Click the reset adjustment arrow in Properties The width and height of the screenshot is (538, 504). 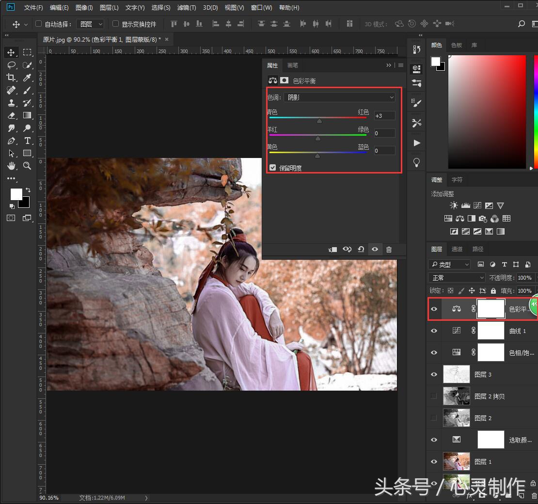361,249
